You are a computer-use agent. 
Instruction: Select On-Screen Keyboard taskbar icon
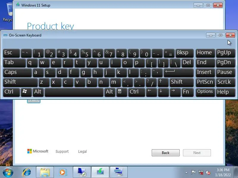pos(118,172)
